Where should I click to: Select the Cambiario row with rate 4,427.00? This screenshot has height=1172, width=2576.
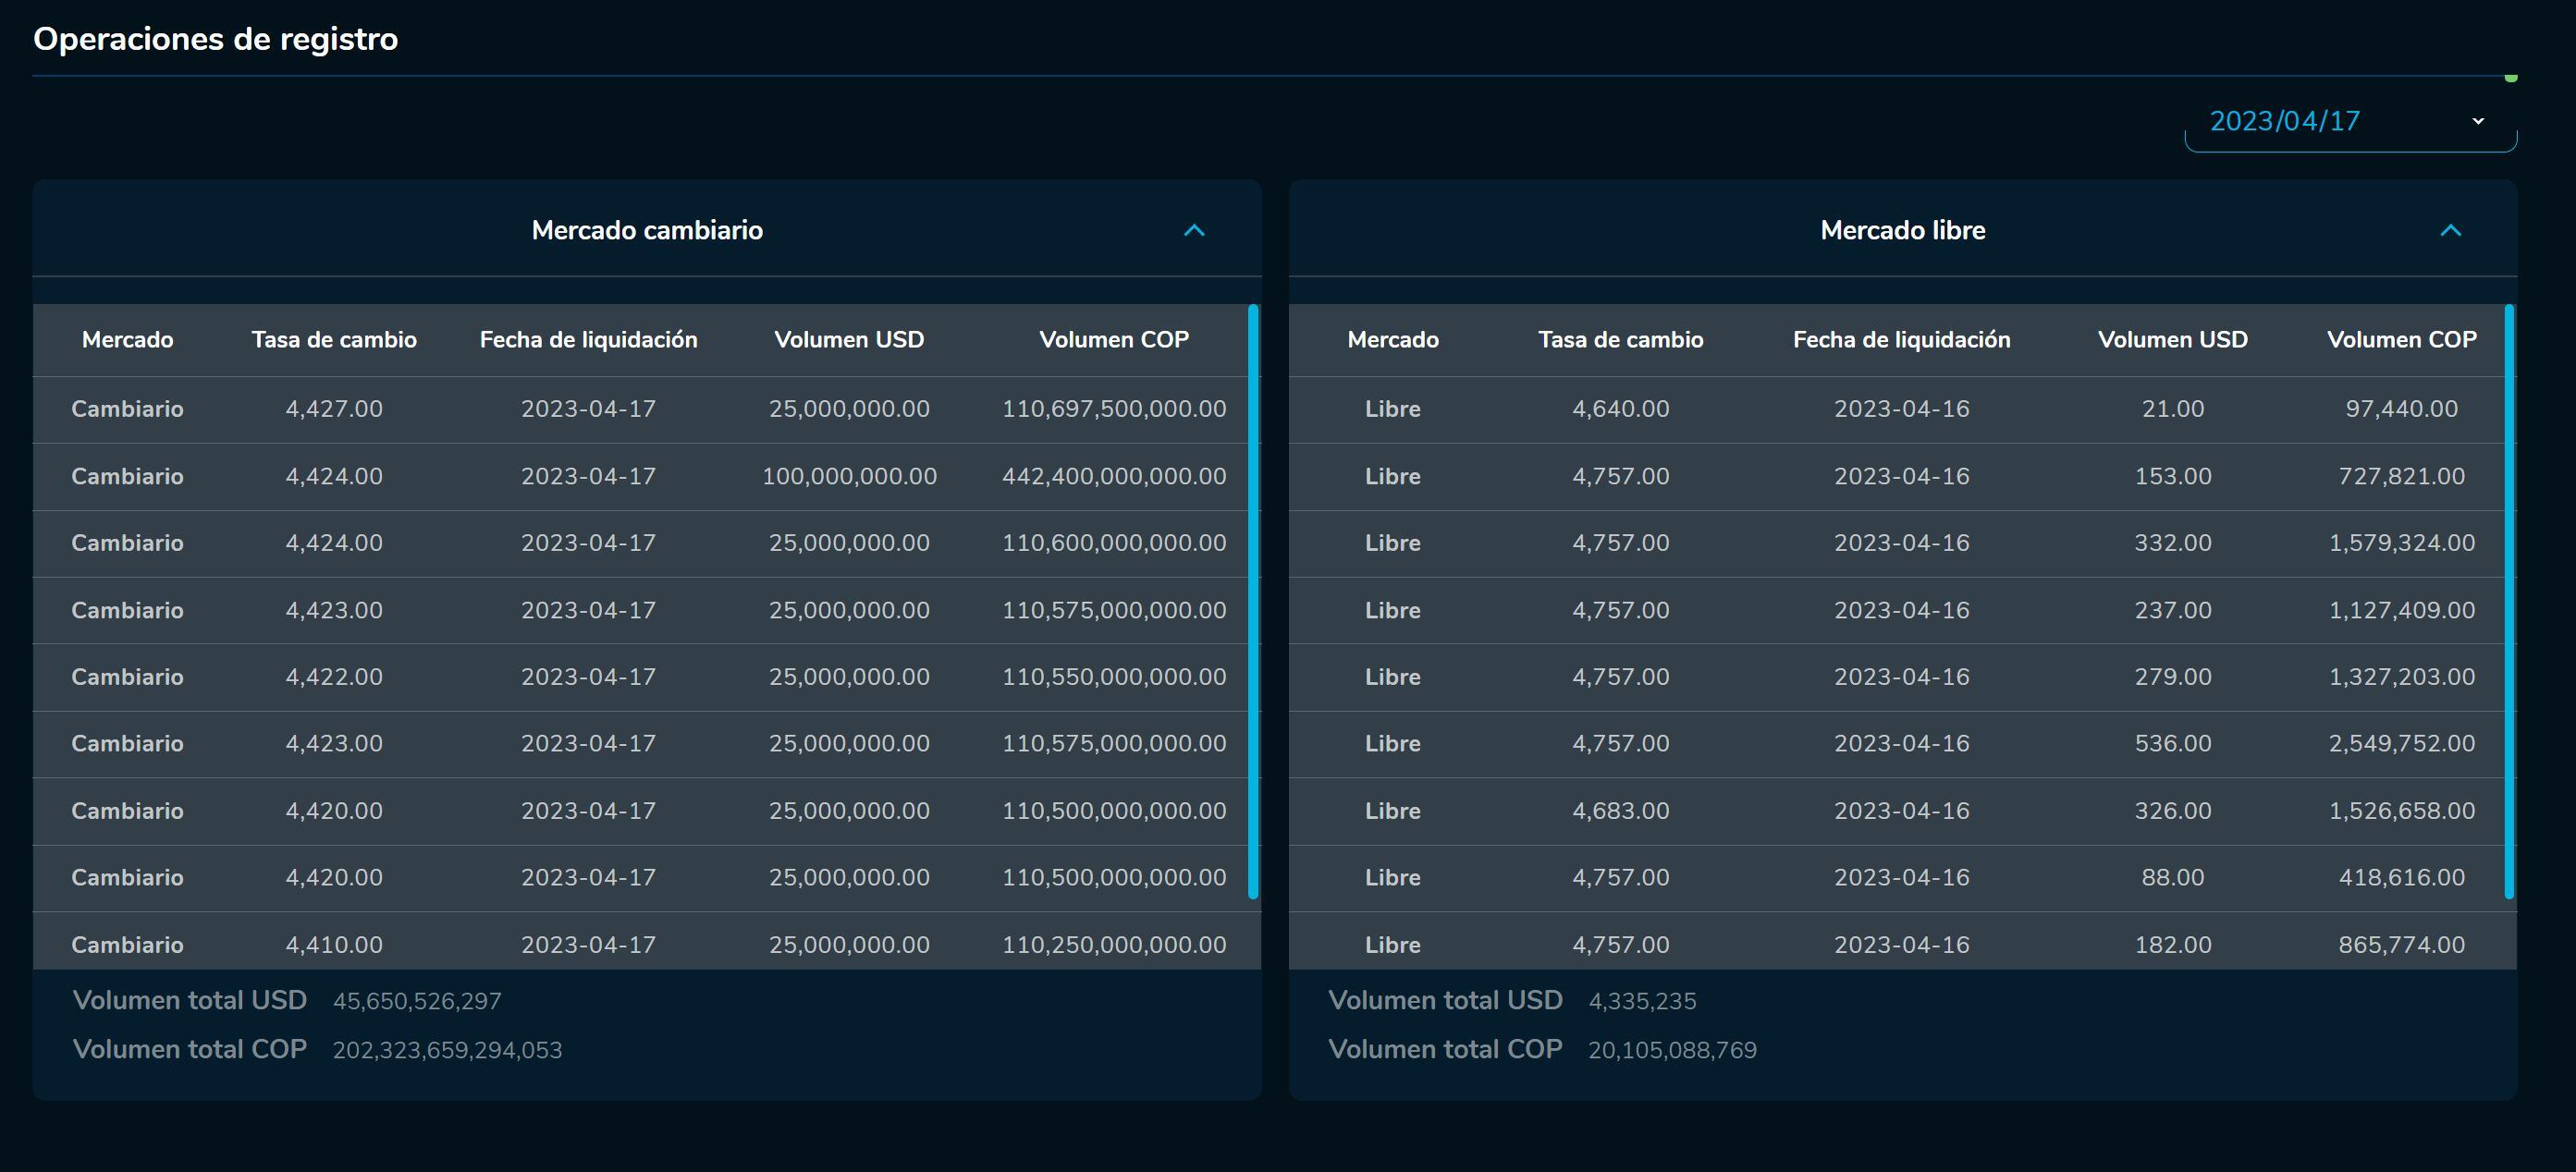[x=334, y=409]
